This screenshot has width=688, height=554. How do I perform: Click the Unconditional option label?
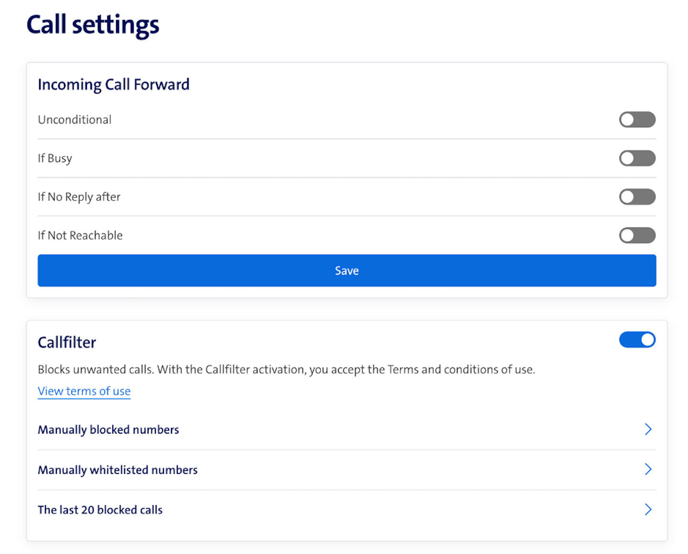(x=75, y=119)
